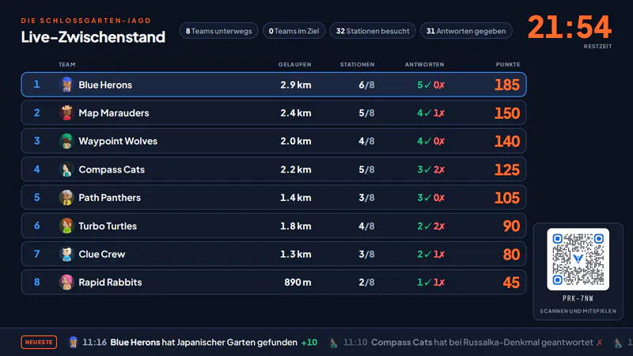The height and width of the screenshot is (356, 633).
Task: Click the Map Marauders team avatar
Action: (66, 113)
